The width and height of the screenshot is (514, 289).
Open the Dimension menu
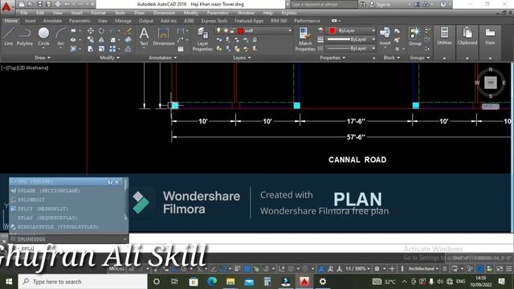click(164, 13)
